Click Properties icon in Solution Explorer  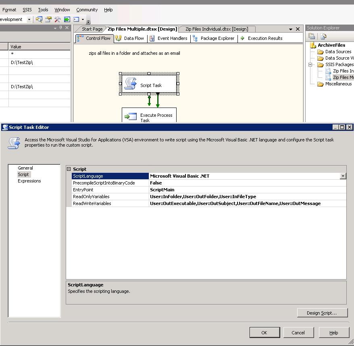[312, 36]
